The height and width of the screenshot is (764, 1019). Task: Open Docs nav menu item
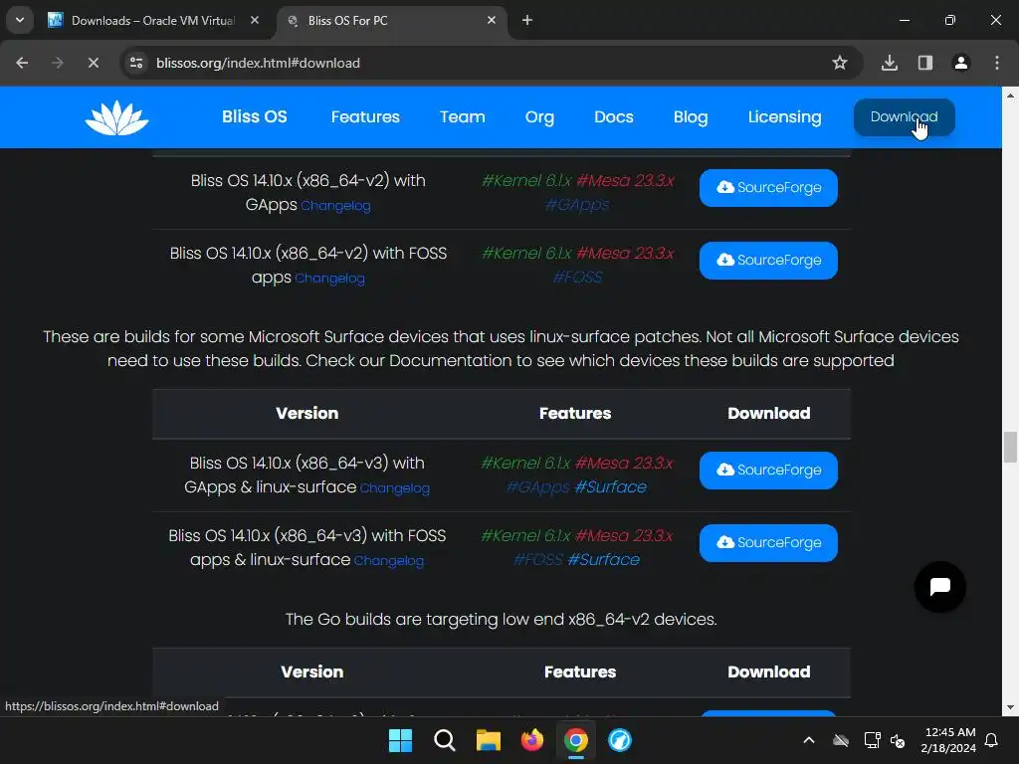[613, 117]
